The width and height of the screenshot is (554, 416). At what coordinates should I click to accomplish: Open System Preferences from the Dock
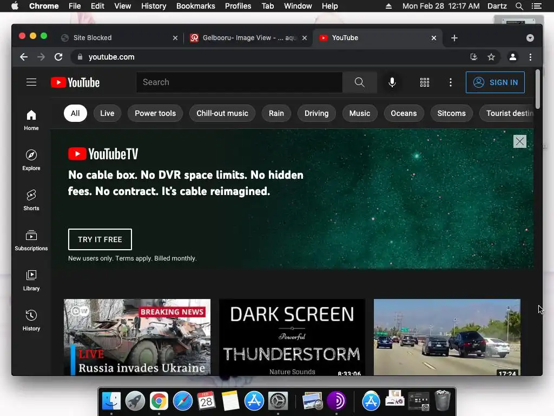click(278, 401)
